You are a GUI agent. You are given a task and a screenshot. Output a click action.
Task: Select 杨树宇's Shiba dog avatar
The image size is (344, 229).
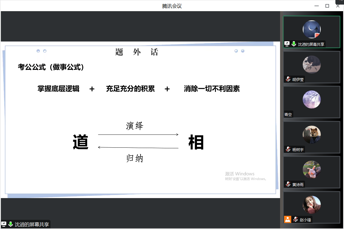coord(312,135)
